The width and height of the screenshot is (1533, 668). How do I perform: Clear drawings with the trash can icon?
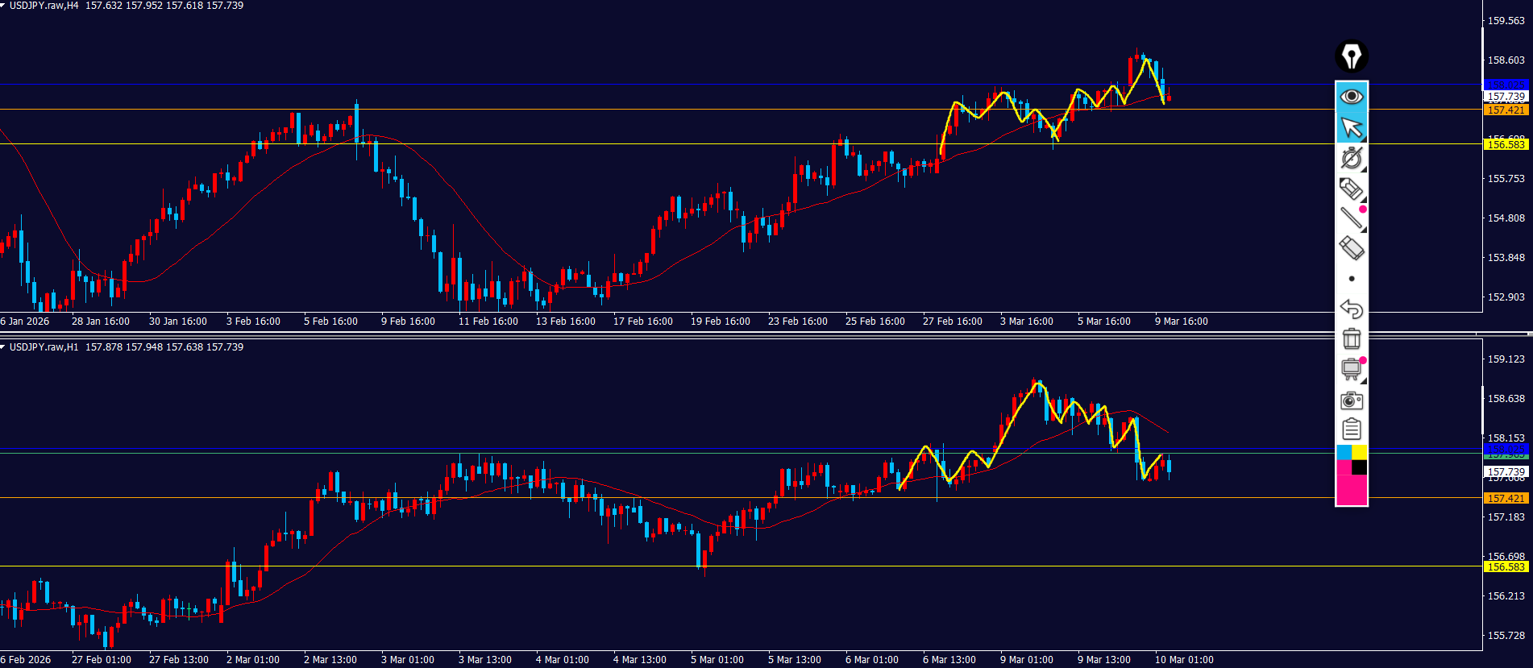[x=1351, y=339]
